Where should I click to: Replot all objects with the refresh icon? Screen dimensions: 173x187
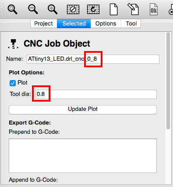(x=93, y=10)
